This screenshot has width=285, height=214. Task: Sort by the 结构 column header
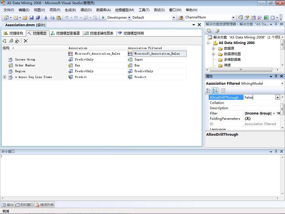tap(34, 48)
